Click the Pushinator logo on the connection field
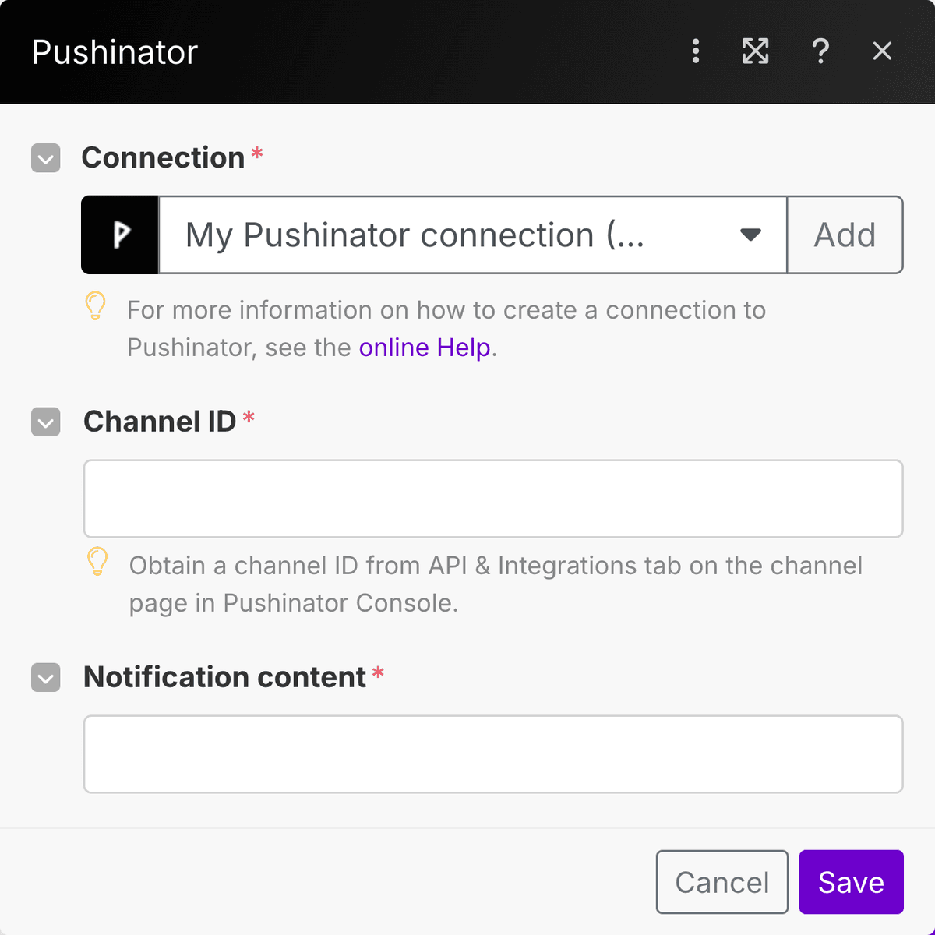 point(120,235)
